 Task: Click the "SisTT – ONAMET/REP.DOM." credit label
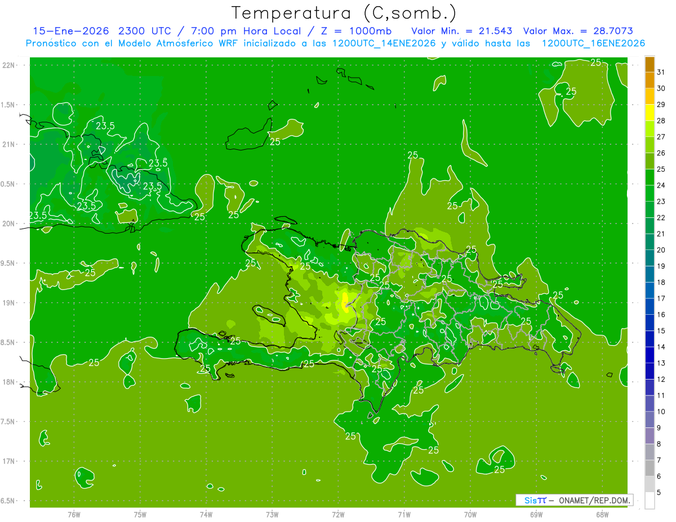(x=575, y=500)
